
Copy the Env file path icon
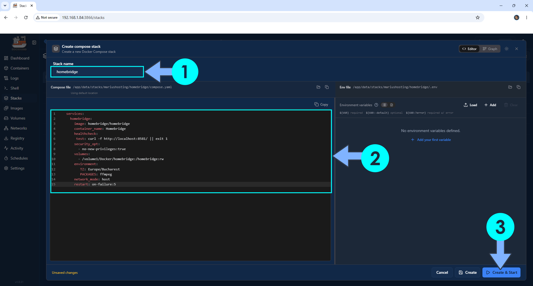point(519,87)
